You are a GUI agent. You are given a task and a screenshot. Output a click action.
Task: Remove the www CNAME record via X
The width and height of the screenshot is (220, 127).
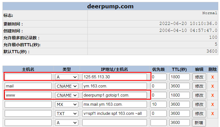pyautogui.click(x=213, y=95)
